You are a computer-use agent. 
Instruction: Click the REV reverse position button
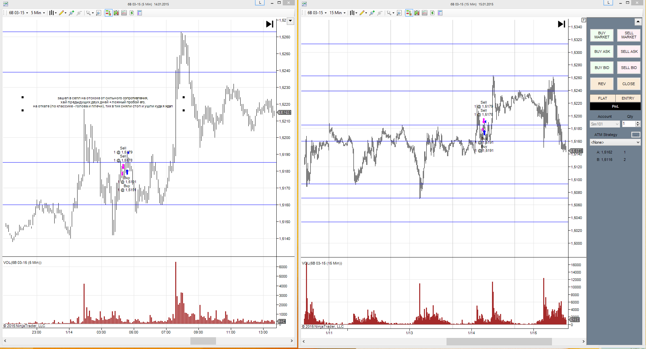click(602, 84)
